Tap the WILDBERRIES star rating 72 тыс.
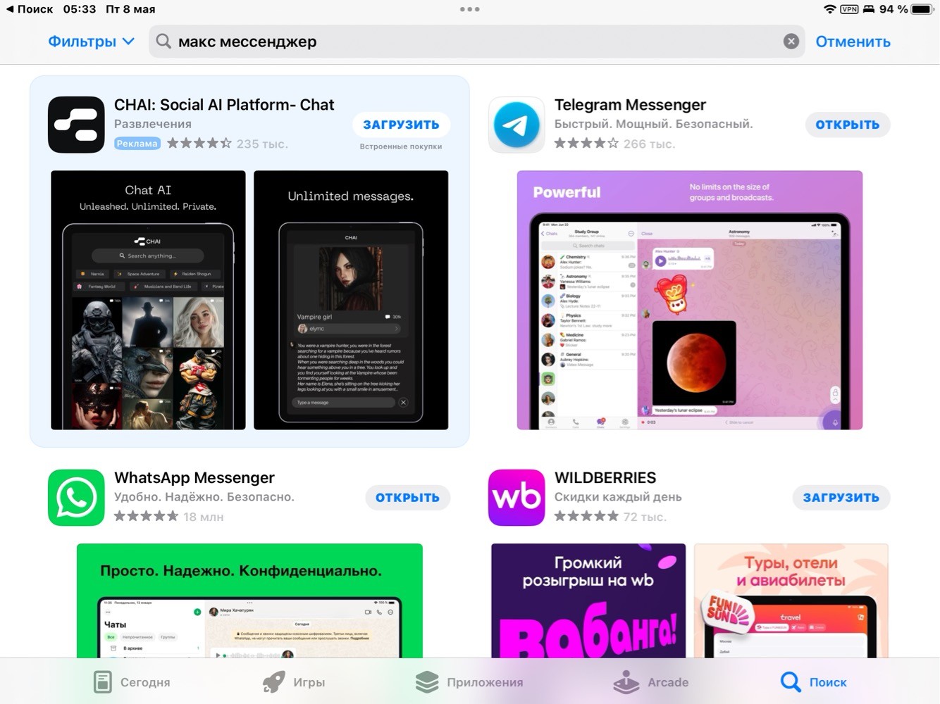Image resolution: width=940 pixels, height=704 pixels. 610,517
